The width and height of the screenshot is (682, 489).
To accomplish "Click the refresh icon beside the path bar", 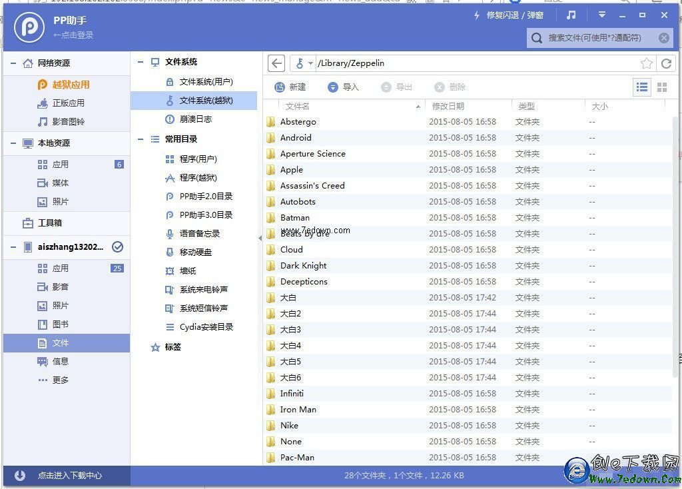I will (x=666, y=63).
